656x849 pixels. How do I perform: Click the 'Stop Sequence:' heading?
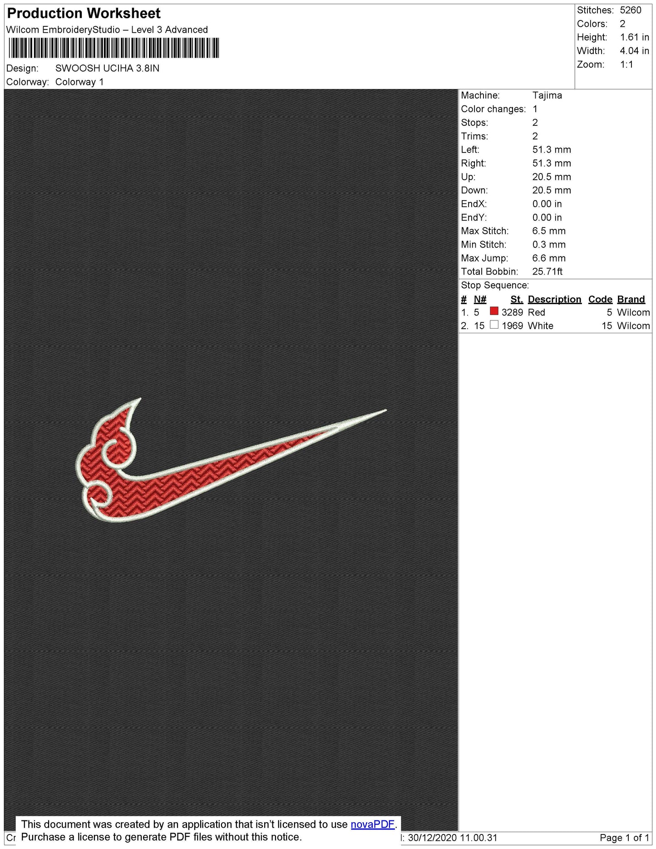tap(495, 285)
